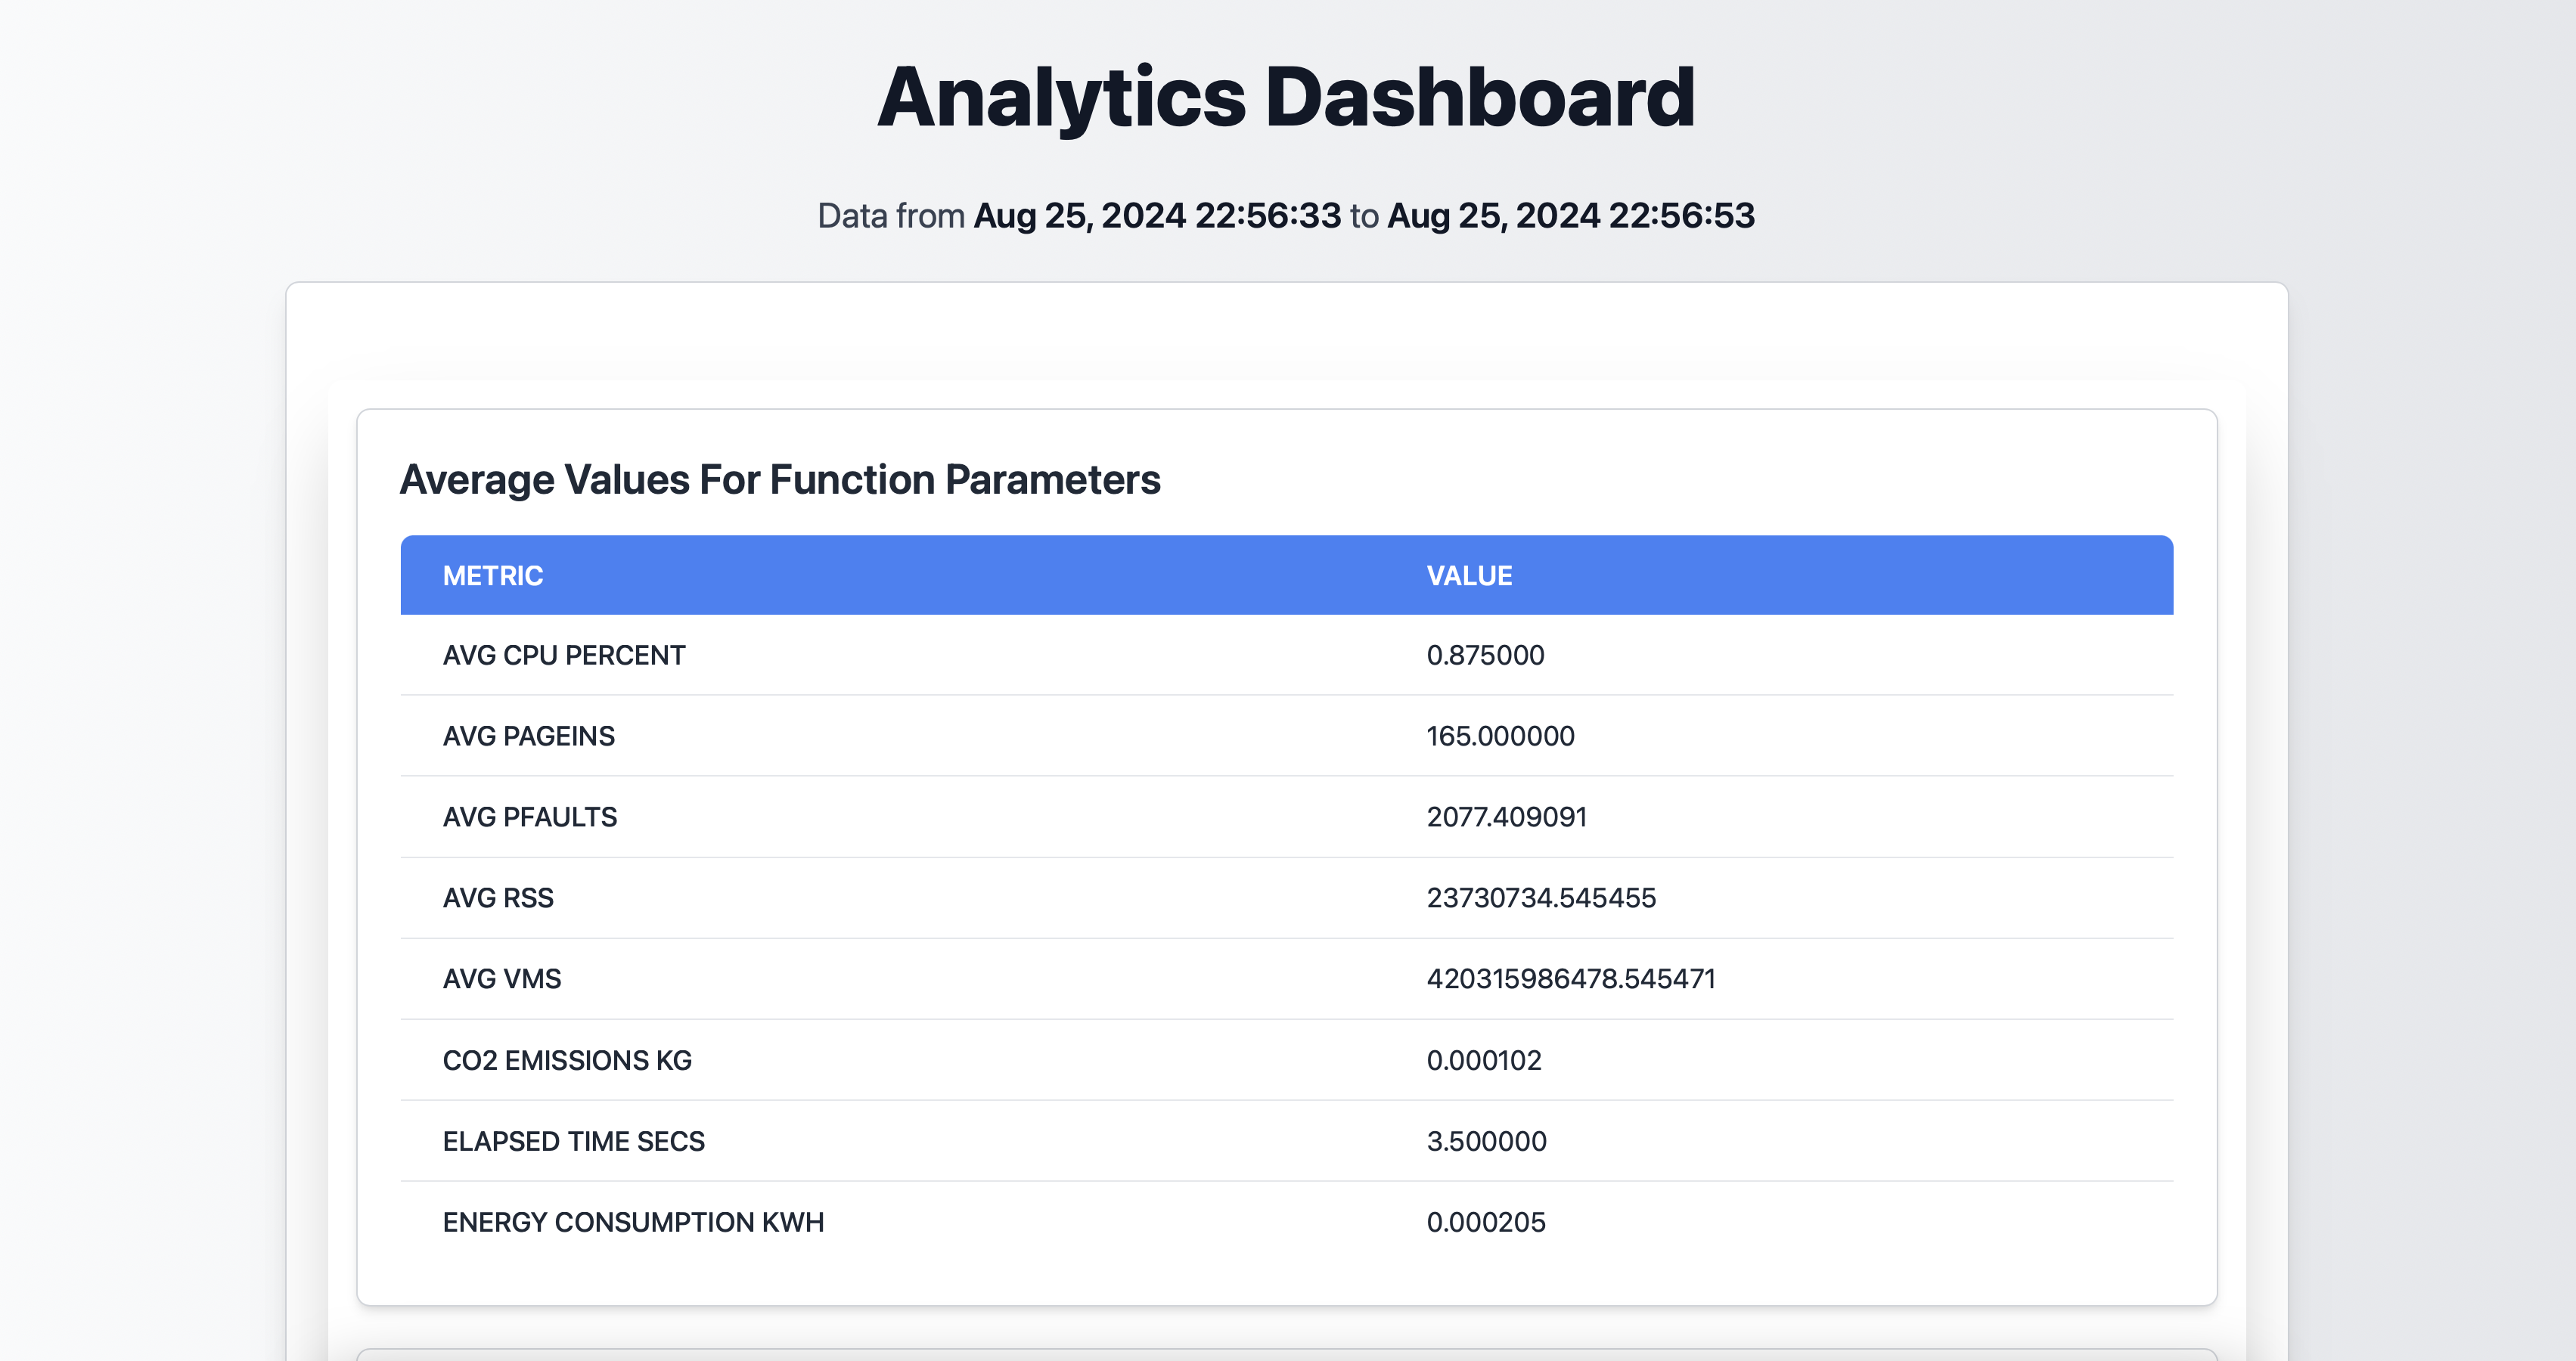
Task: Click the VALUE column header
Action: pos(1469,576)
